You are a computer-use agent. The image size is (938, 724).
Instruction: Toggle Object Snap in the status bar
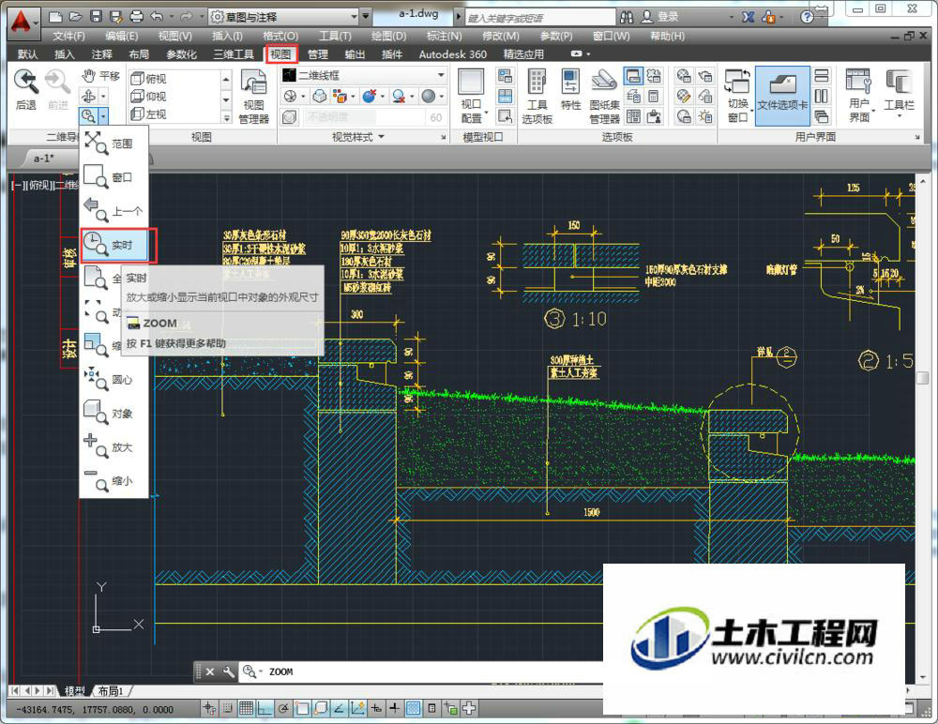(x=301, y=709)
